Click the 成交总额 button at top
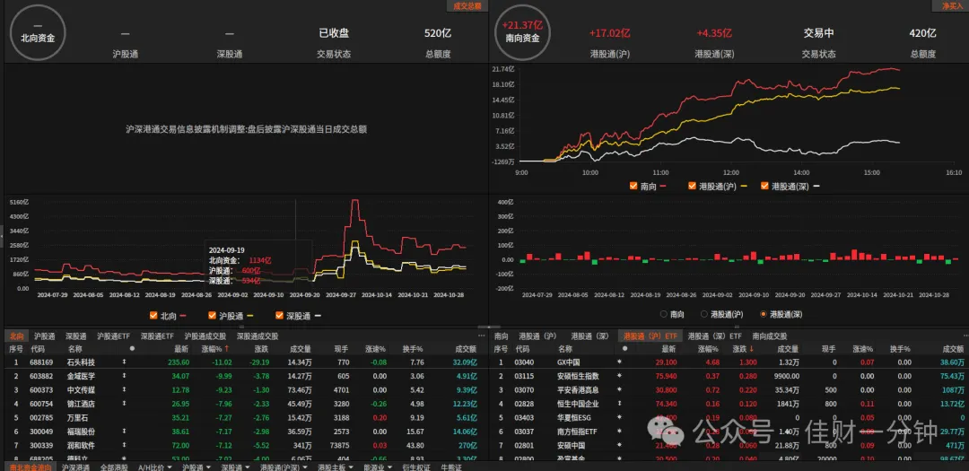 pos(467,5)
